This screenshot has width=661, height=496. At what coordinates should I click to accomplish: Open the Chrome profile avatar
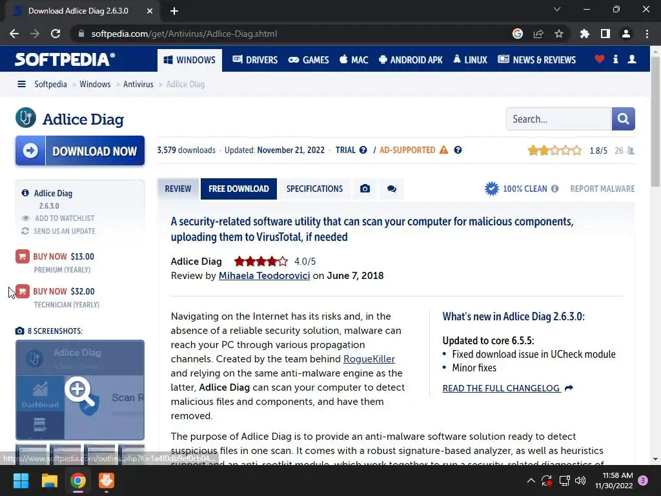626,34
